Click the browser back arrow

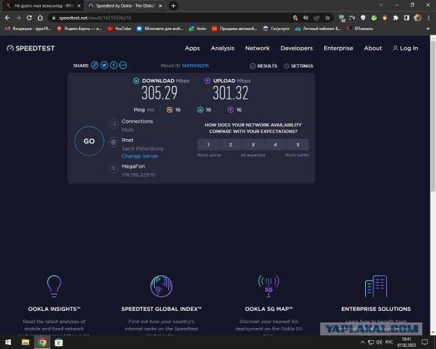point(7,18)
